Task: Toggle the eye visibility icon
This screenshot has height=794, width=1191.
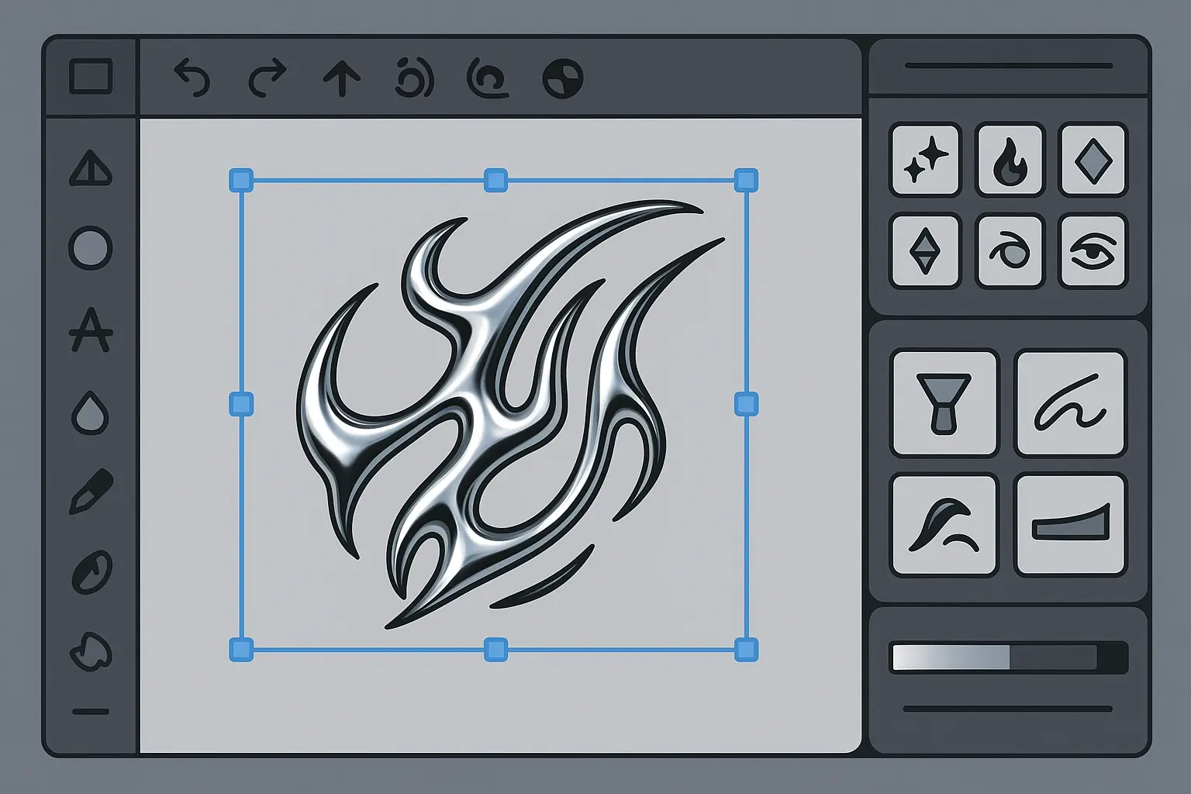Action: 1093,252
